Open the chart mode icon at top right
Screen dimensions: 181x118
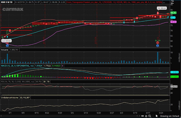[172, 2]
